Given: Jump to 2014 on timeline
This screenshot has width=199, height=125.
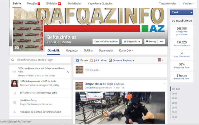Looking at the screenshot, I should click(175, 103).
